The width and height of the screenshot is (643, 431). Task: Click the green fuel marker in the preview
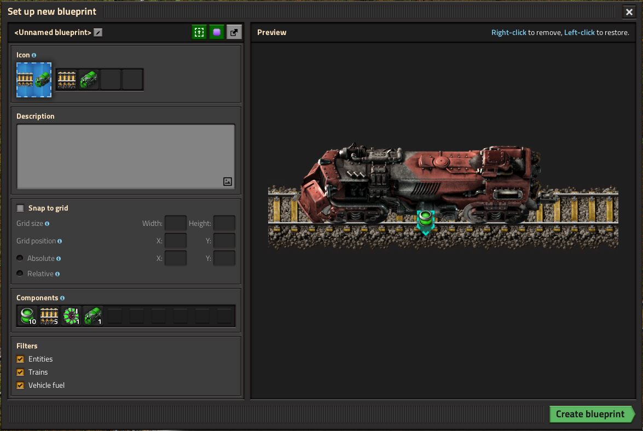tap(426, 222)
